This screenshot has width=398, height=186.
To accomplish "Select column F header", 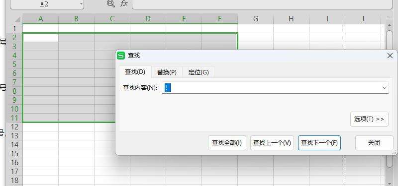I will coord(219,19).
